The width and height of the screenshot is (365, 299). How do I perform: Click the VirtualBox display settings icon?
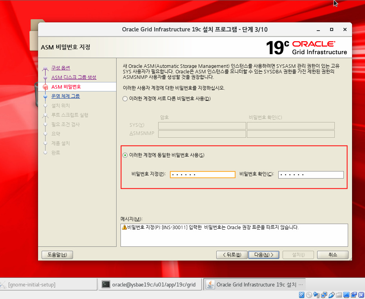click(x=347, y=295)
